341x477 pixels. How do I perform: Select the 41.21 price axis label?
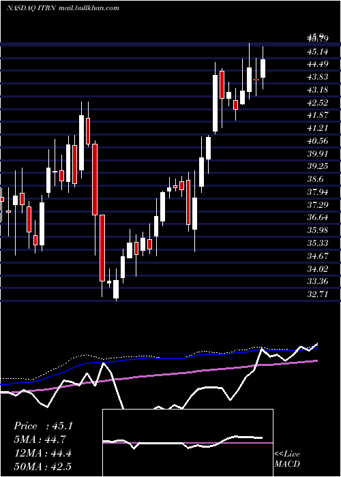[318, 128]
